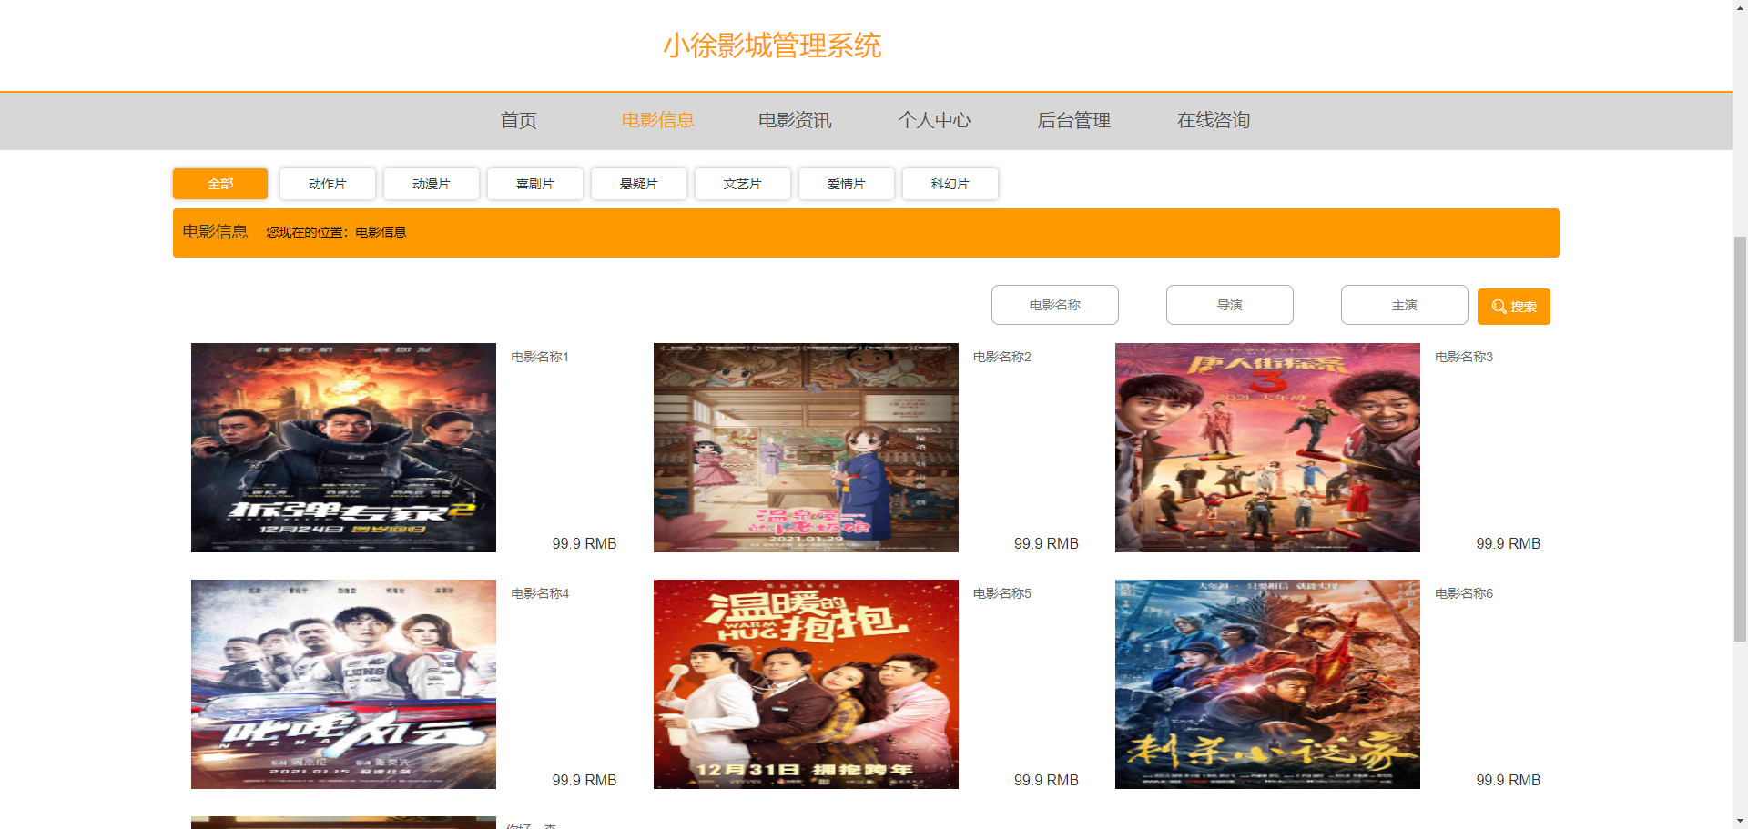Click the 小徐影城管理系统 site title
This screenshot has width=1748, height=829.
coord(772,45)
